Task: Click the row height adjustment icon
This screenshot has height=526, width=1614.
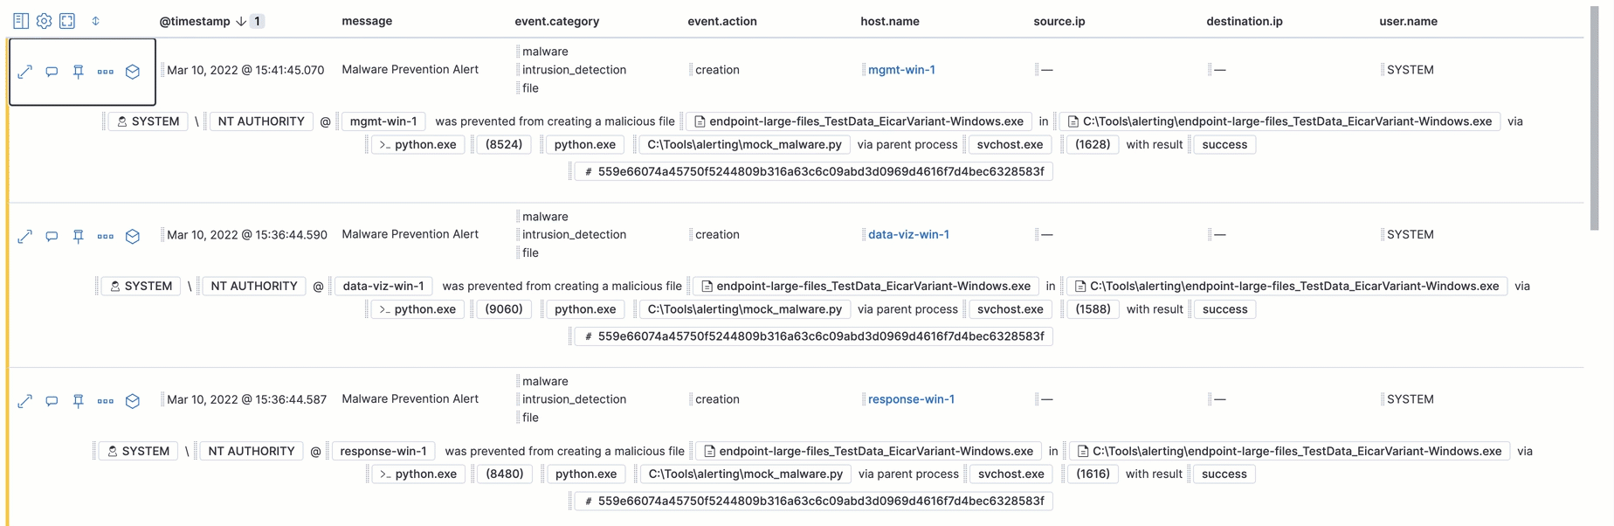Action: click(x=96, y=20)
